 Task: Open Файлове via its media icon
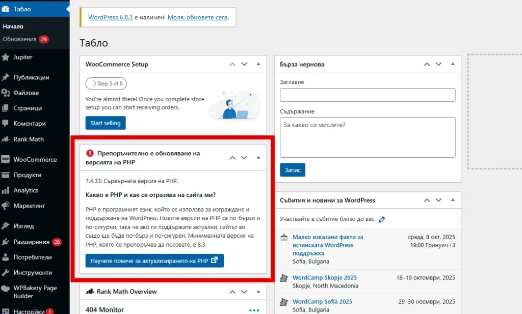click(5, 93)
